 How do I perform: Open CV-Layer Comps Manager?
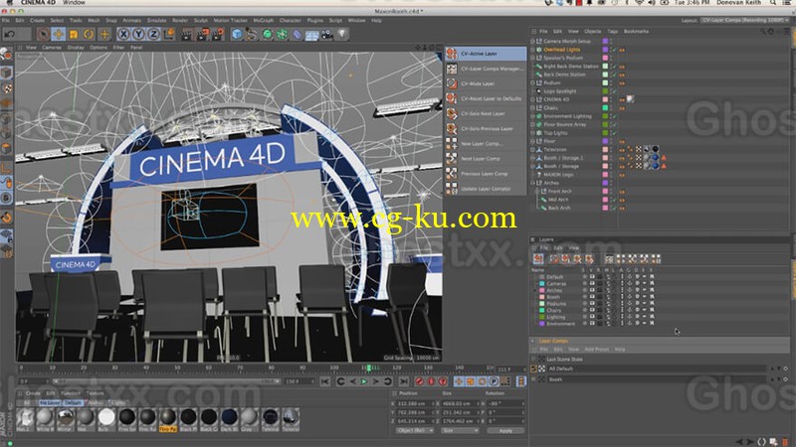point(486,69)
